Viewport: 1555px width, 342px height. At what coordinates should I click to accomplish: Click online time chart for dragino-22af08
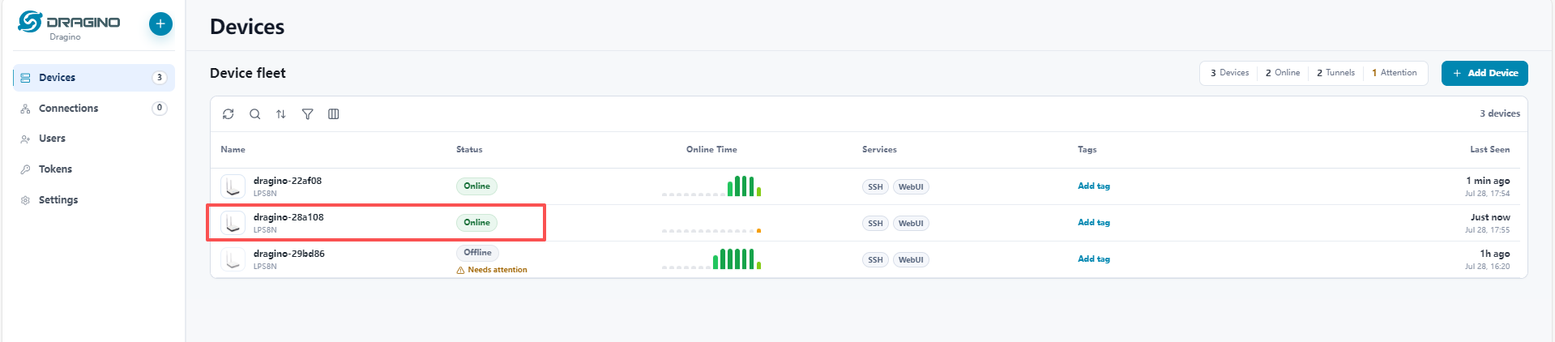click(x=711, y=186)
